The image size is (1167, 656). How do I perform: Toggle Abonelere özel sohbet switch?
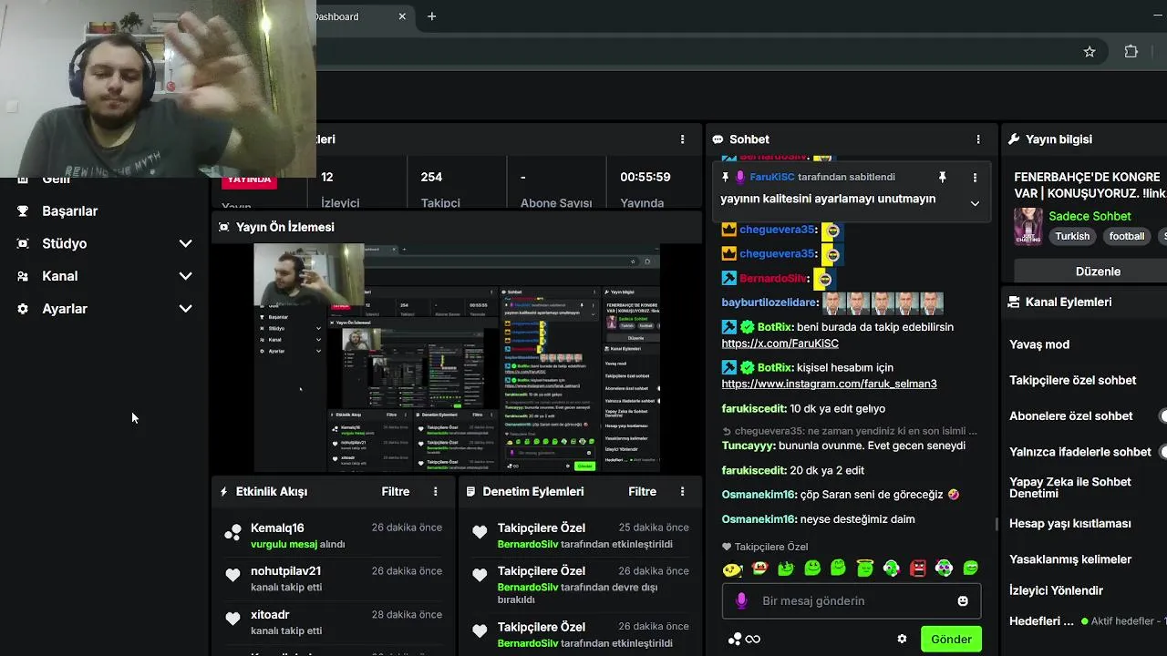(1163, 416)
